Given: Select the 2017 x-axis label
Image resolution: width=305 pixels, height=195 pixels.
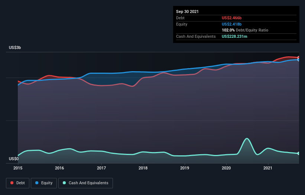Looking at the screenshot, I should click(x=101, y=168).
